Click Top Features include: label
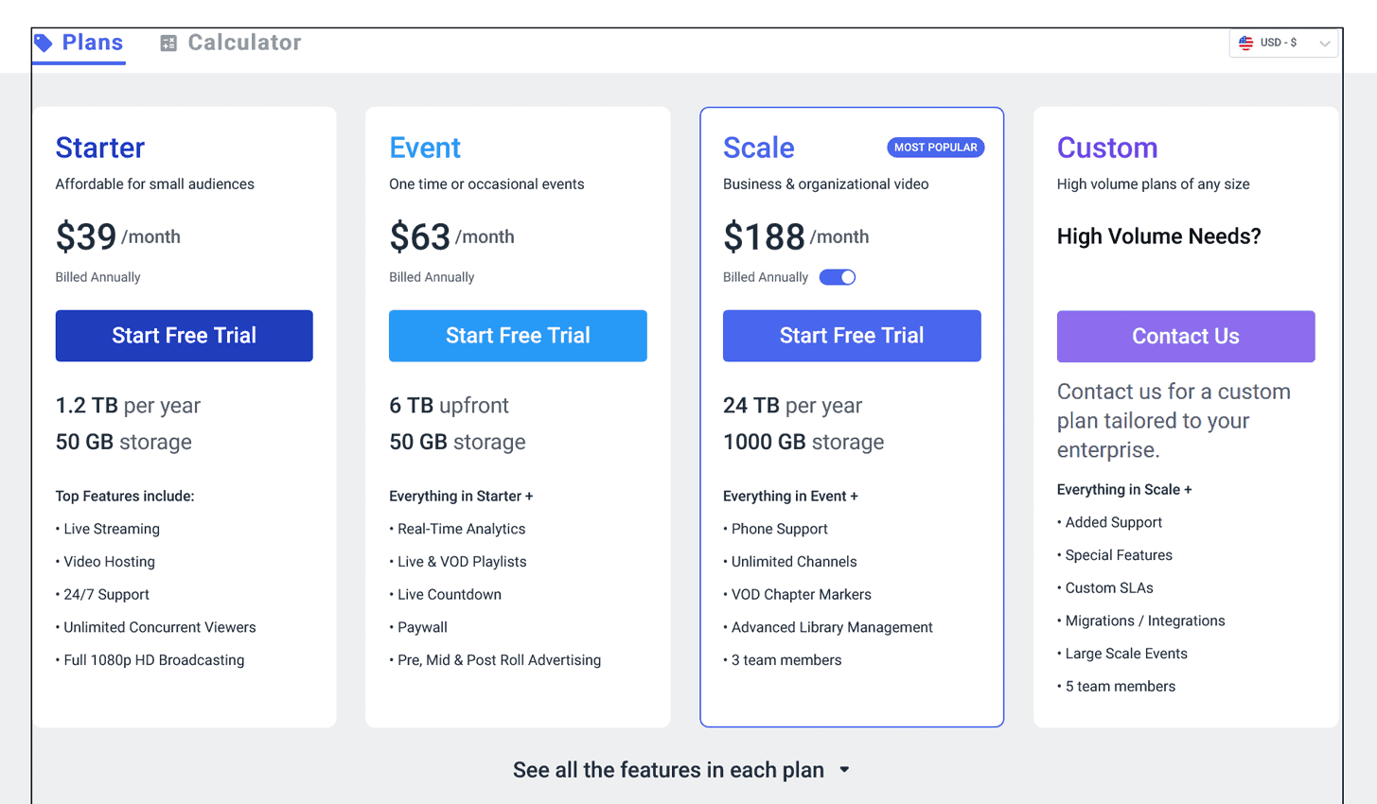The image size is (1377, 804). (125, 497)
